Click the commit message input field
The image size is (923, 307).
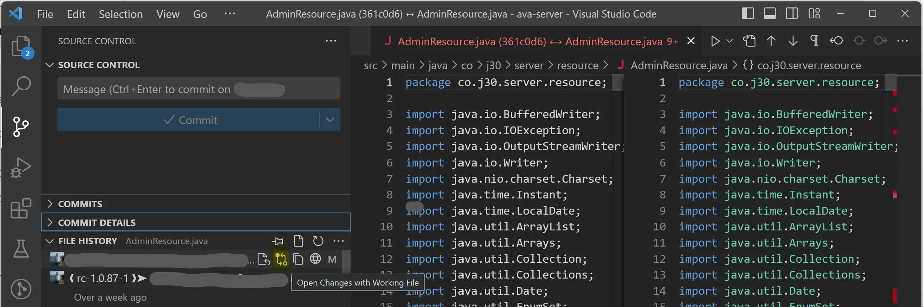(x=143, y=89)
